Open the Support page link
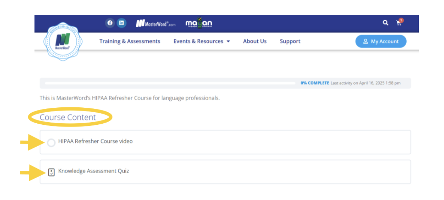This screenshot has height=200, width=444. tap(290, 41)
